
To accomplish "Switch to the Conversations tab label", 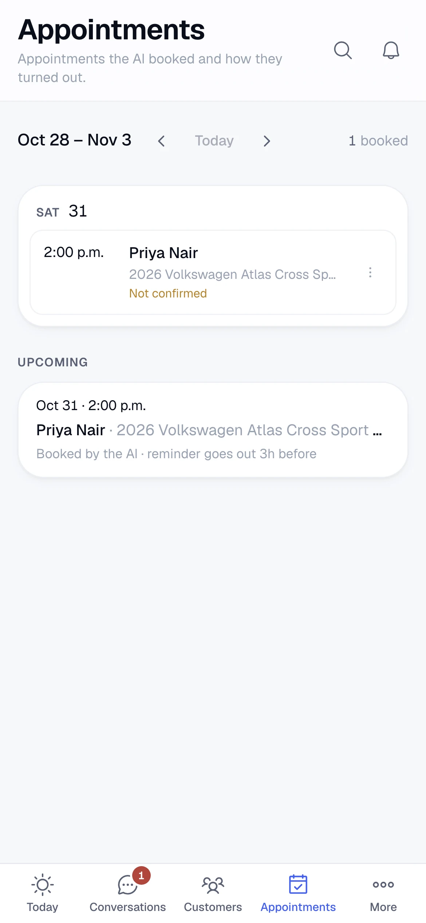I will (x=127, y=907).
